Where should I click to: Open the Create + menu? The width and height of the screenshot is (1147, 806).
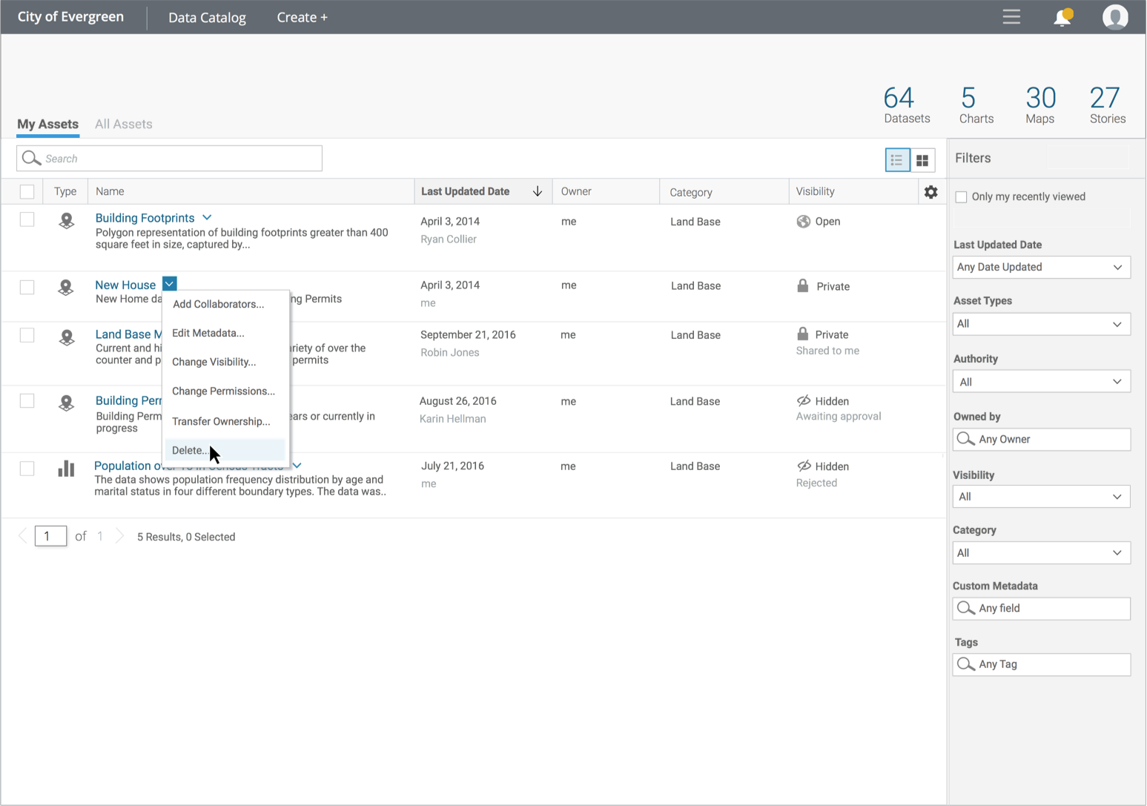click(x=302, y=17)
